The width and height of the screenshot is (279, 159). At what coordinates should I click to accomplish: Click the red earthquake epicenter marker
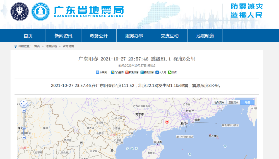click(x=167, y=122)
